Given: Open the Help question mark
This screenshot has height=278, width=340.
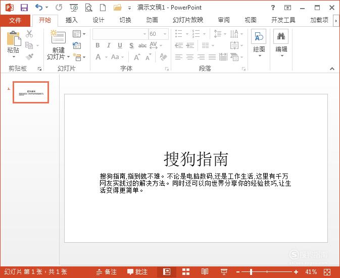Looking at the screenshot, I should pyautogui.click(x=273, y=8).
